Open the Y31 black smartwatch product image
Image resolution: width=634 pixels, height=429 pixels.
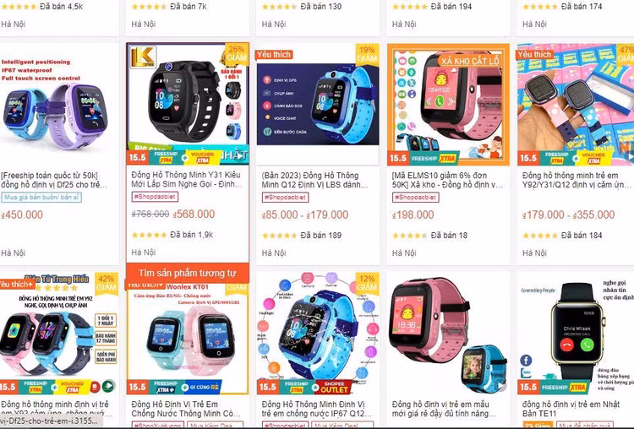click(188, 104)
